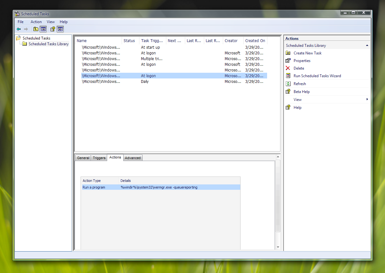Screen dimensions: 385x273
Task: Open the Advanced tab
Action: tap(133, 158)
